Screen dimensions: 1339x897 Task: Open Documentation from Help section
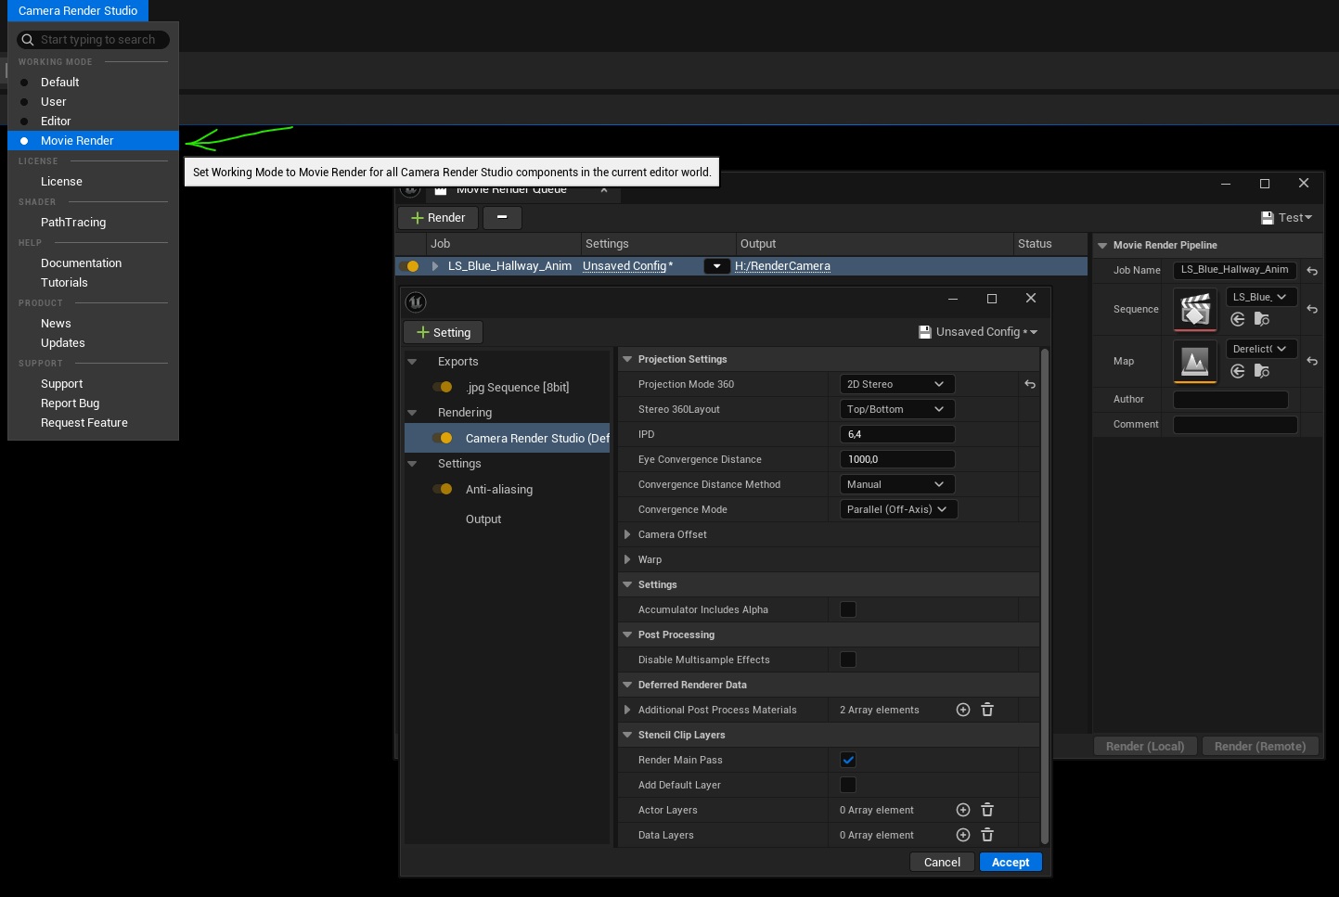[x=82, y=263]
